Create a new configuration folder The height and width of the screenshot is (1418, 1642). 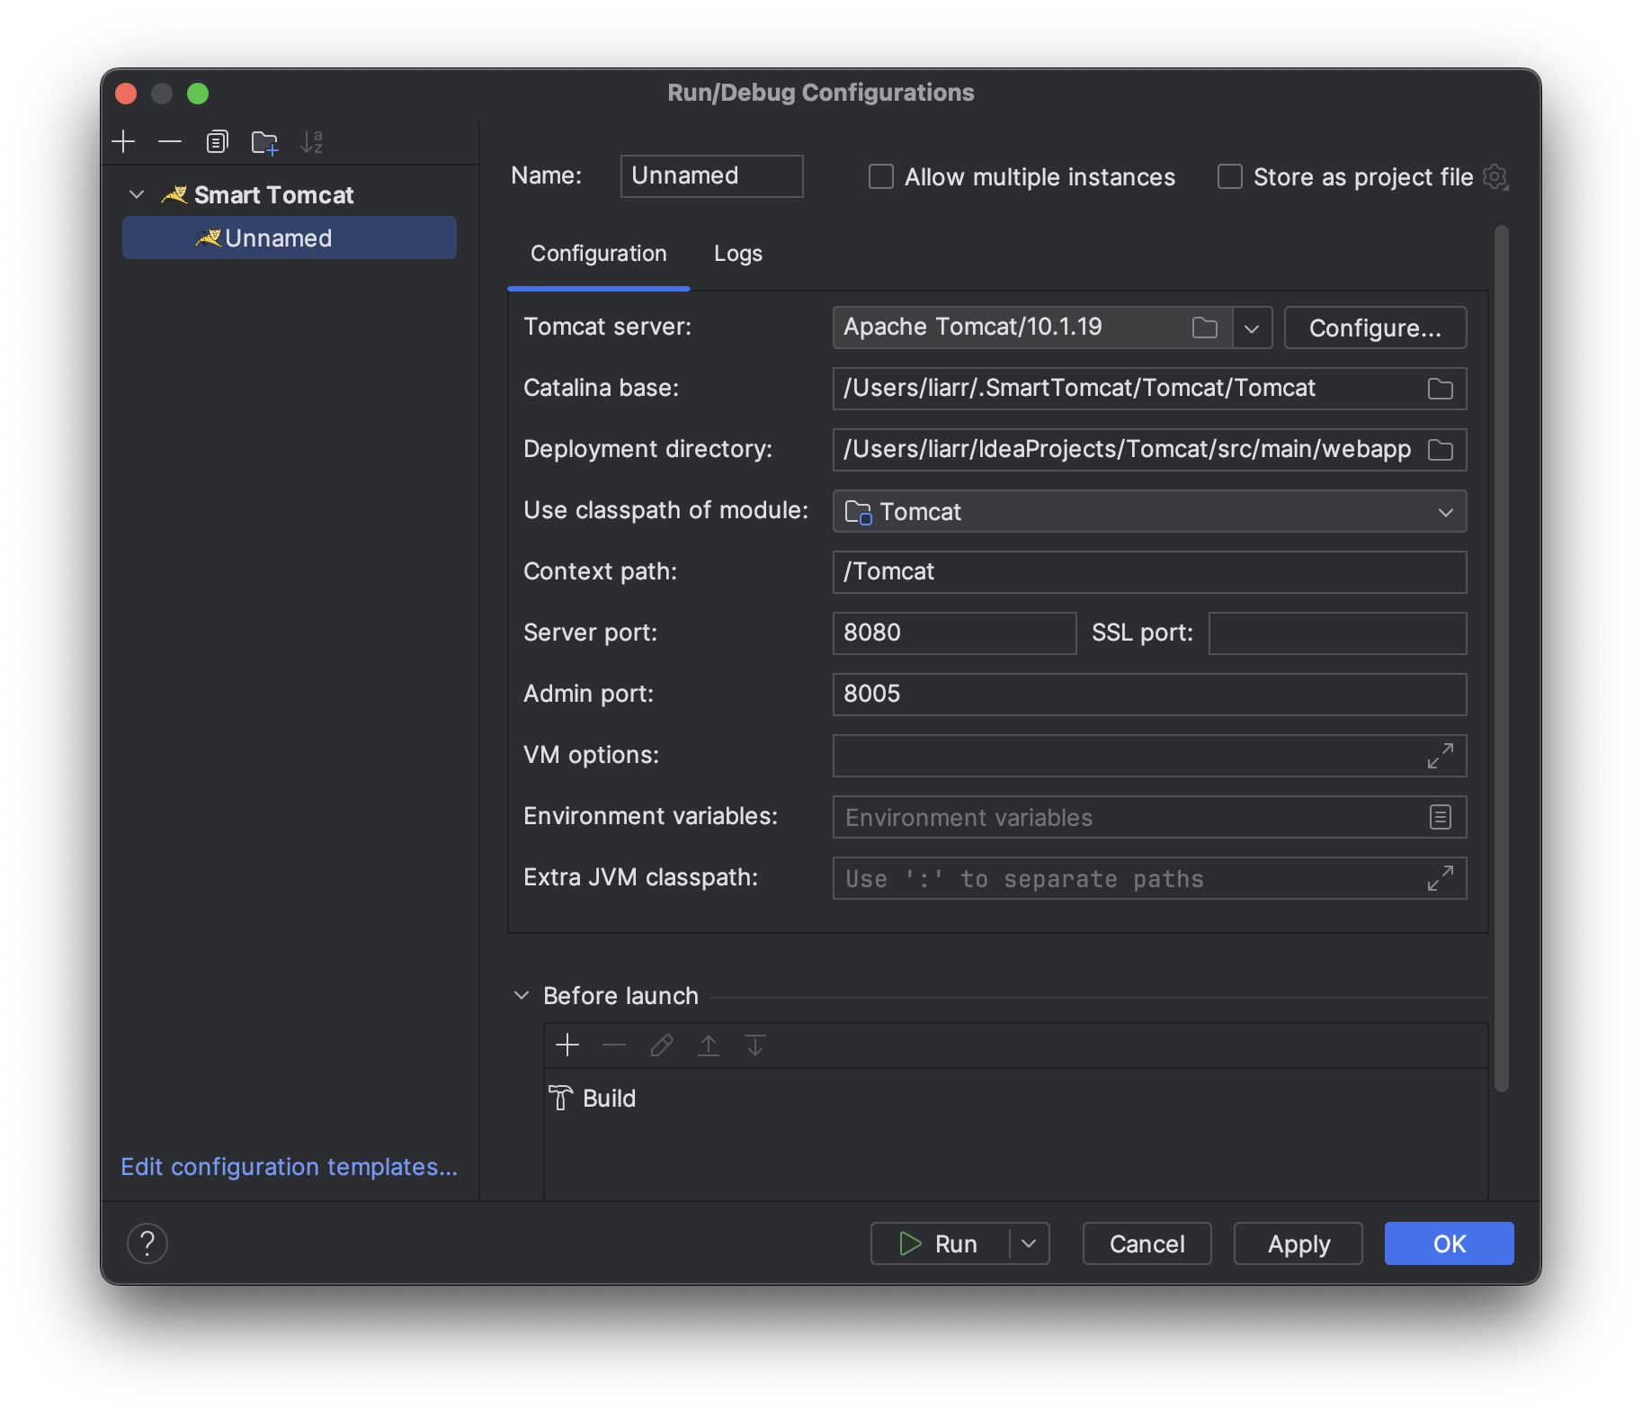pyautogui.click(x=264, y=141)
